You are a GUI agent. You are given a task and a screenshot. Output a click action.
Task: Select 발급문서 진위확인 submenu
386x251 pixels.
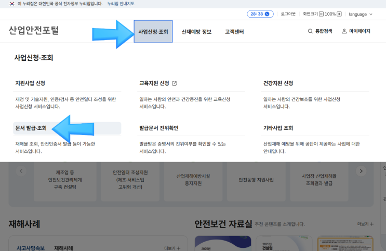(x=159, y=128)
